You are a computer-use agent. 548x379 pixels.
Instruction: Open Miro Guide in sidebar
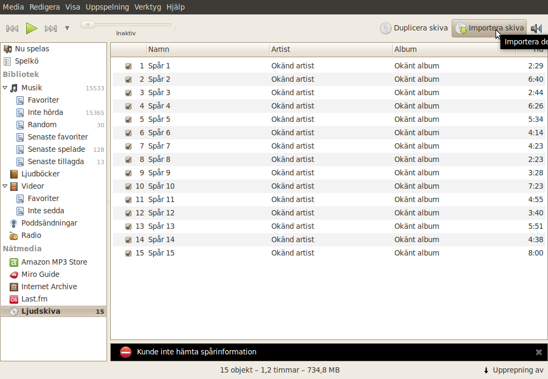[40, 274]
